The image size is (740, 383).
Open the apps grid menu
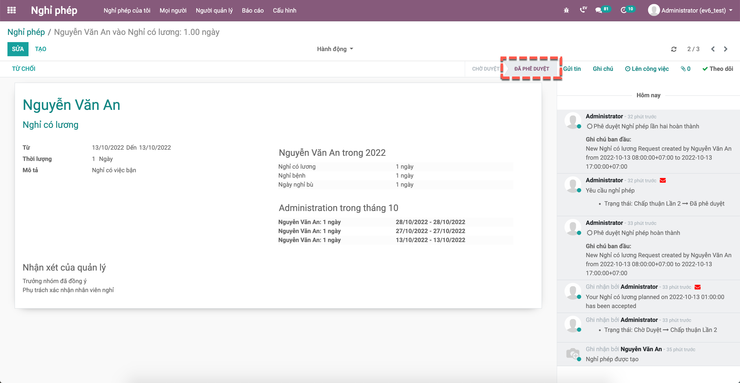tap(12, 10)
